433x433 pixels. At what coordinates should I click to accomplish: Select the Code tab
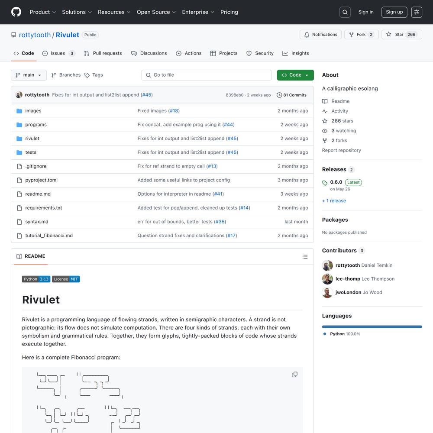24,53
